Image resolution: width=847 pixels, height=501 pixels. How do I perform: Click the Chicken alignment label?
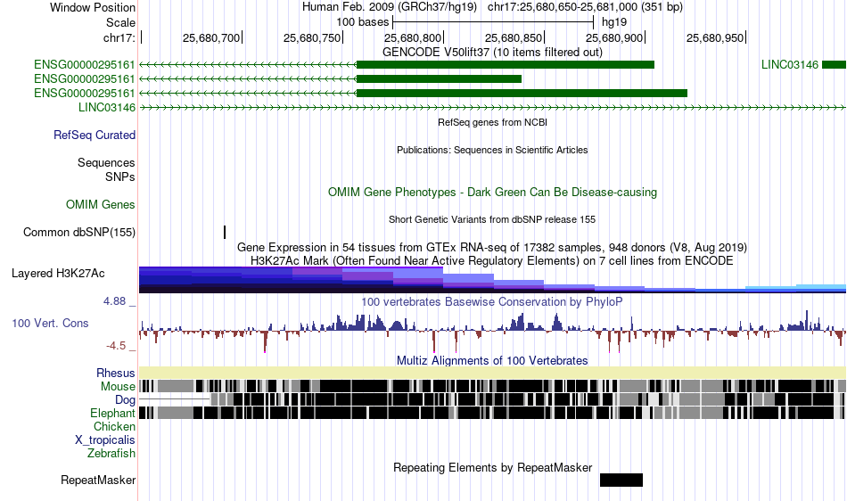tap(114, 426)
